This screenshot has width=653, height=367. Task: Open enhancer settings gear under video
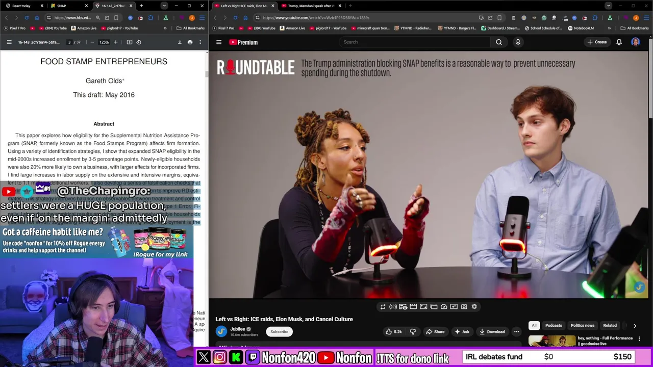pos(474,306)
